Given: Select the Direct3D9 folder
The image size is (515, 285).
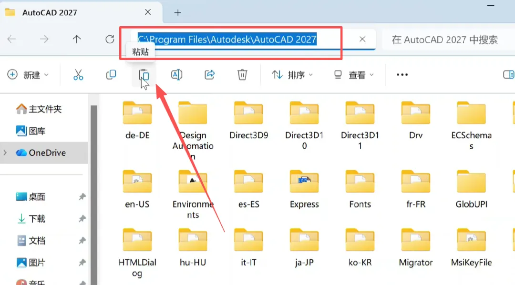Looking at the screenshot, I should [248, 121].
